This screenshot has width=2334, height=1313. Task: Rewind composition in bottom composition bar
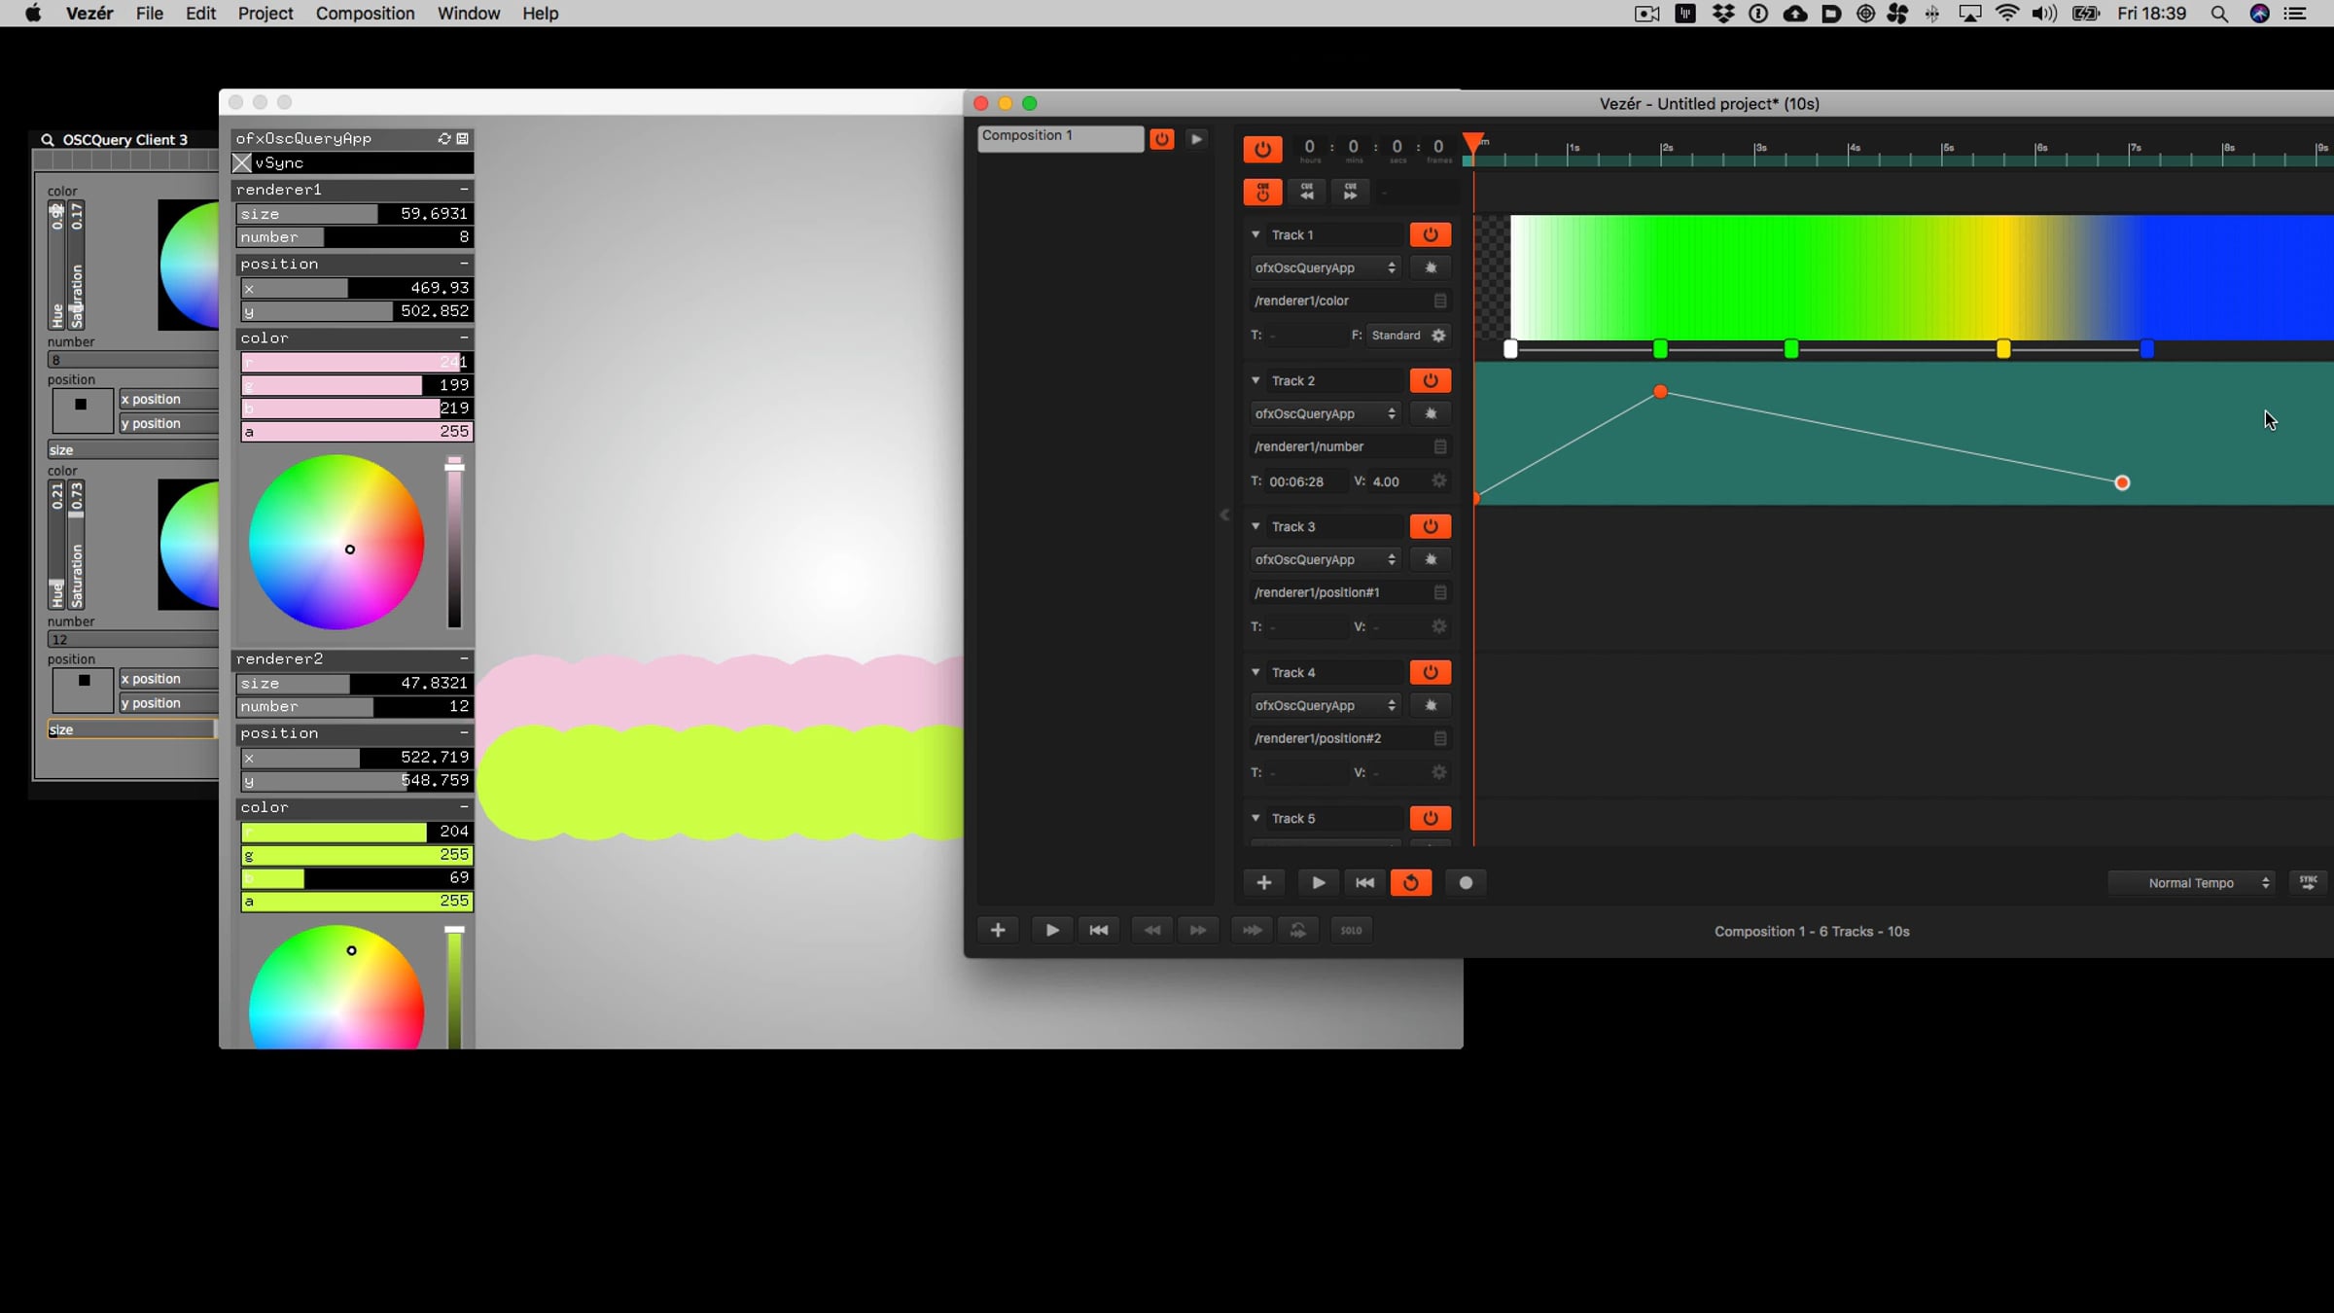(x=1099, y=930)
